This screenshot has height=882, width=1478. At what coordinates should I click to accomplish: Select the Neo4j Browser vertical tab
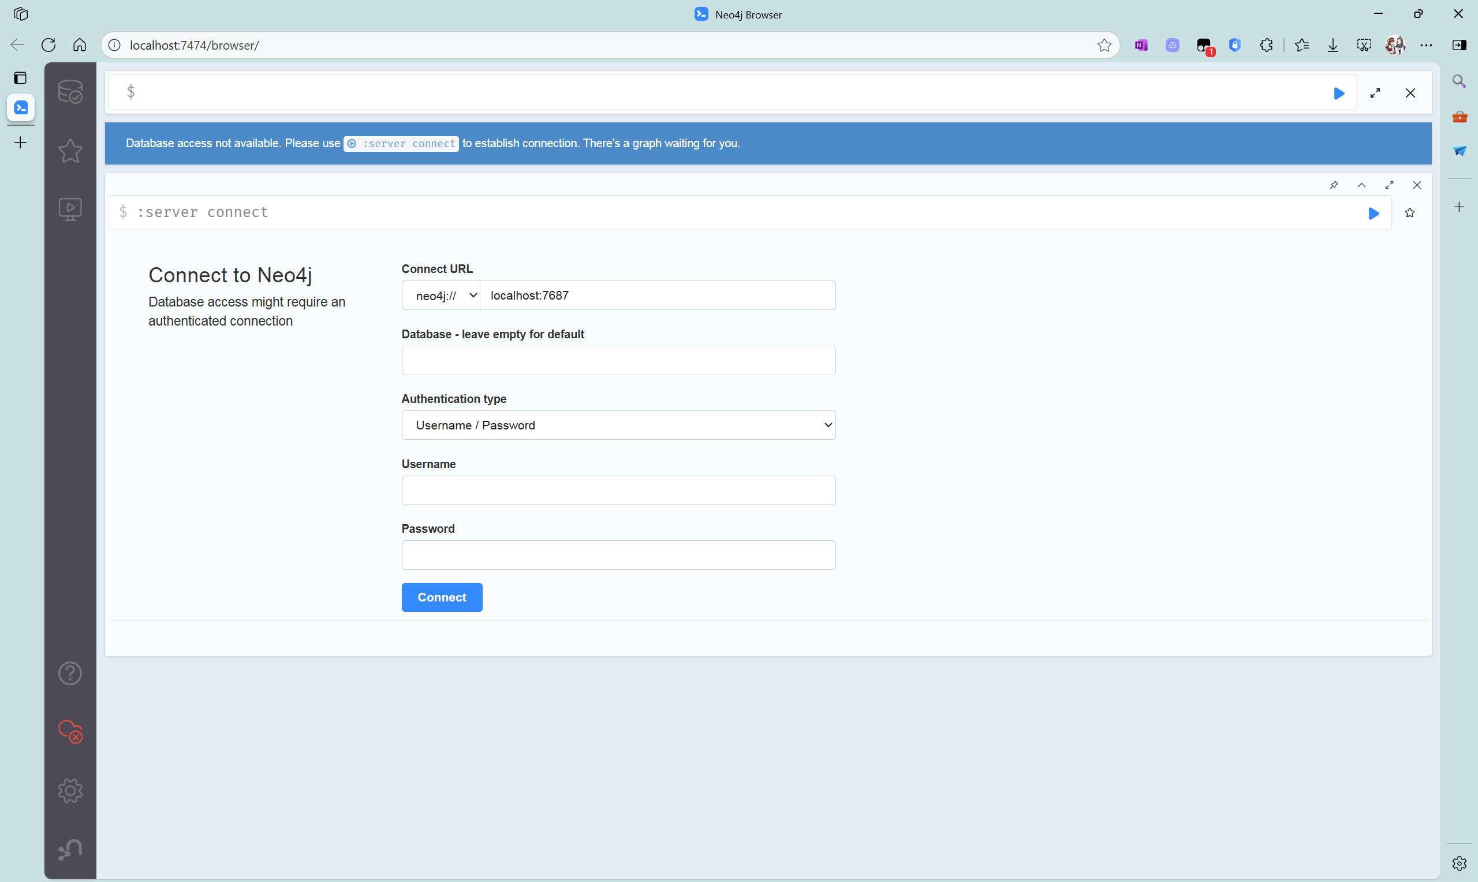[21, 107]
